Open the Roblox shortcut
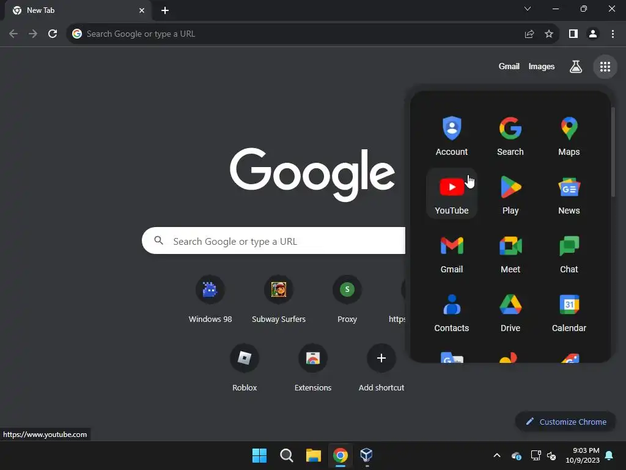 [x=245, y=368]
